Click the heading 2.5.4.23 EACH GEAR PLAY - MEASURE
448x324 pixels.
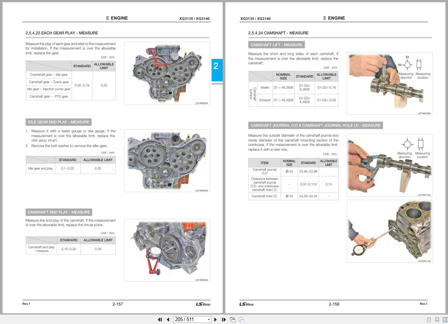click(x=62, y=33)
